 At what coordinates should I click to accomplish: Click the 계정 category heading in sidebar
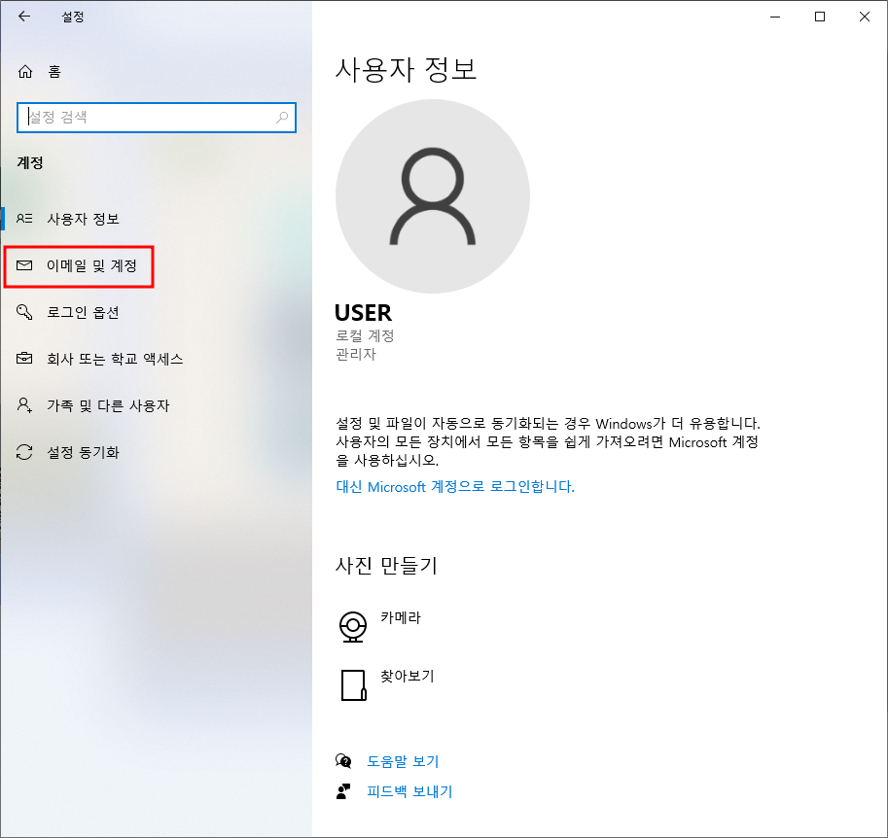(30, 162)
